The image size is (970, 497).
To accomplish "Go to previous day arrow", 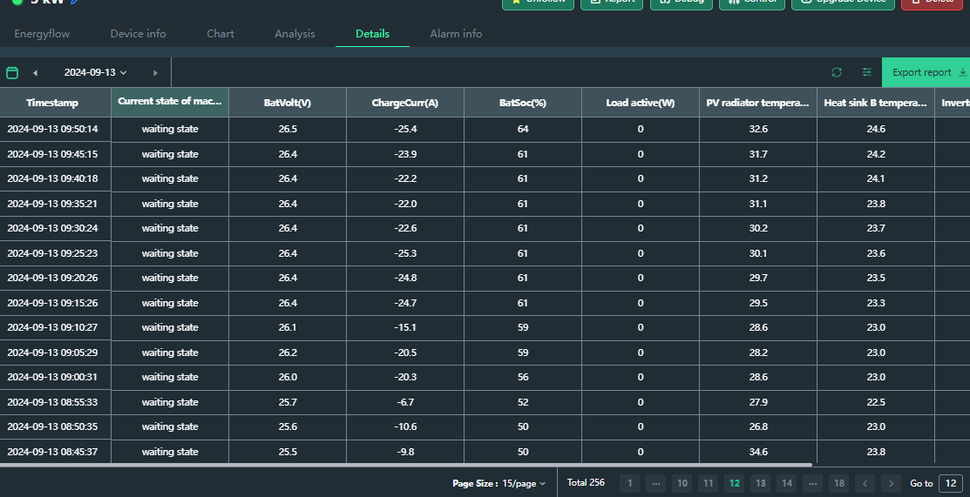I will tap(35, 73).
